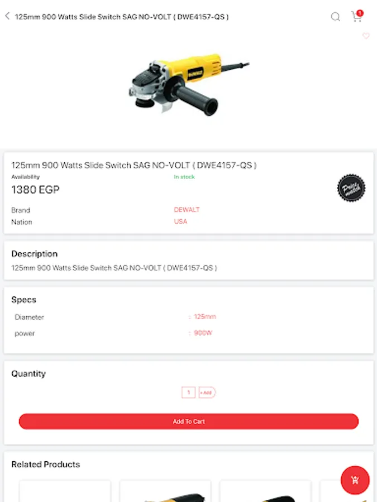
Task: Tap the 125mm diameter spec value
Action: coord(204,317)
